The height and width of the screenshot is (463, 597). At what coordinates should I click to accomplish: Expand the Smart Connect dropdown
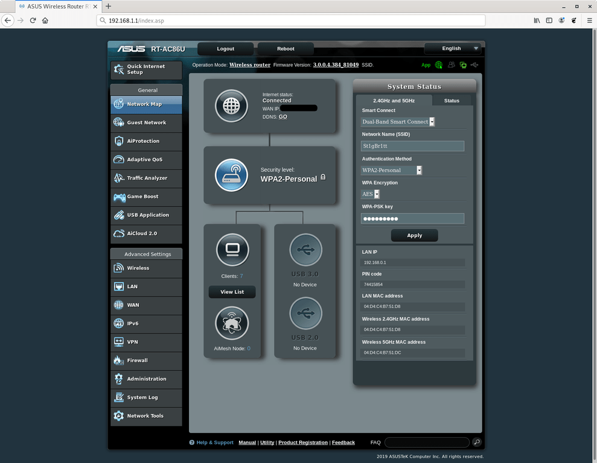[x=398, y=122]
